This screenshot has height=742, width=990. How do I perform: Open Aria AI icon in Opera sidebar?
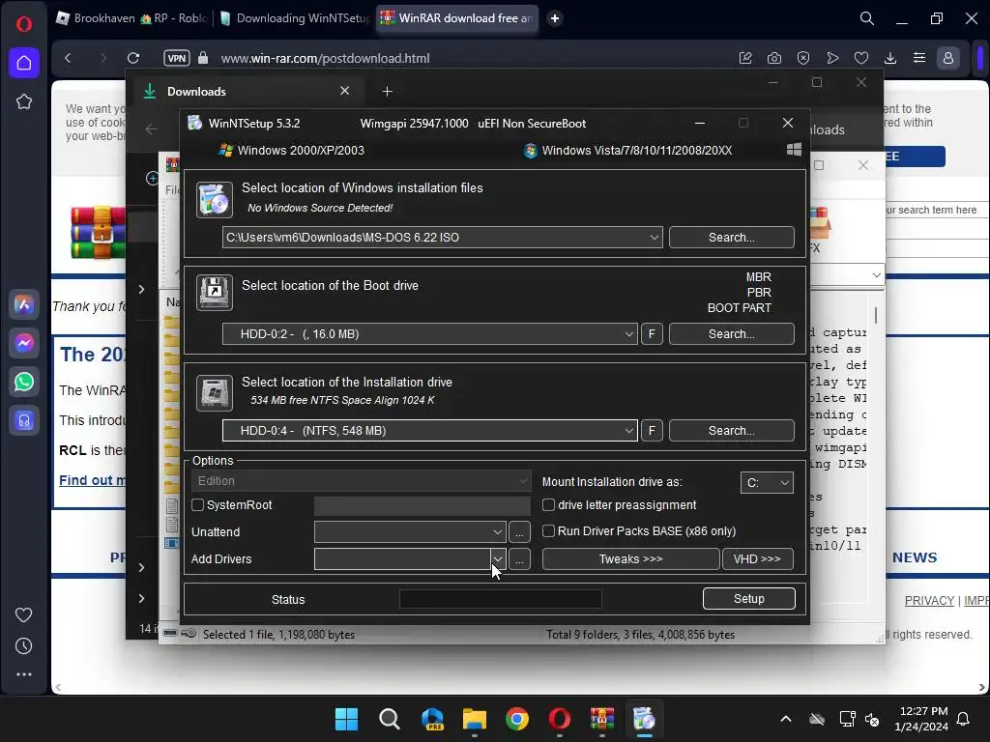pos(24,304)
